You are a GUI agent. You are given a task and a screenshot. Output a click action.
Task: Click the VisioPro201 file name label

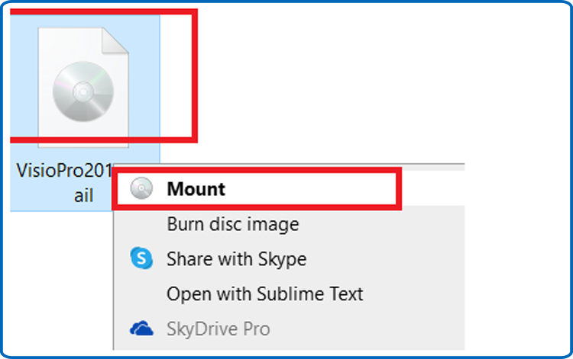pos(64,170)
